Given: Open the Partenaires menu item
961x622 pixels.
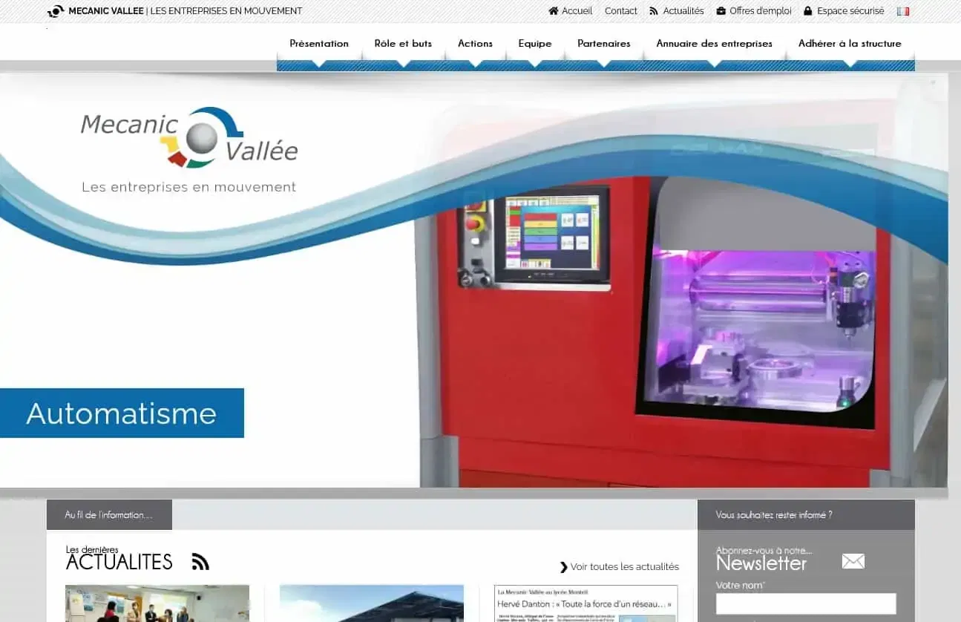Looking at the screenshot, I should pyautogui.click(x=604, y=44).
